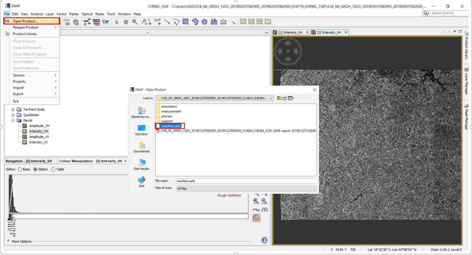This screenshot has width=472, height=255.
Task: Select the Sliders editor radio button
Action: 35,169
